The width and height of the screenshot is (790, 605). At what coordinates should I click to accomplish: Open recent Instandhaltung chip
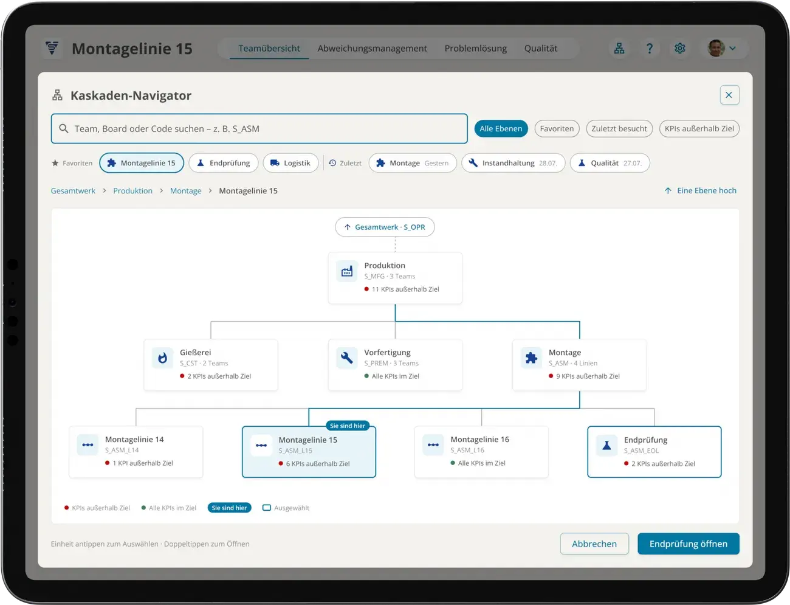pos(513,163)
